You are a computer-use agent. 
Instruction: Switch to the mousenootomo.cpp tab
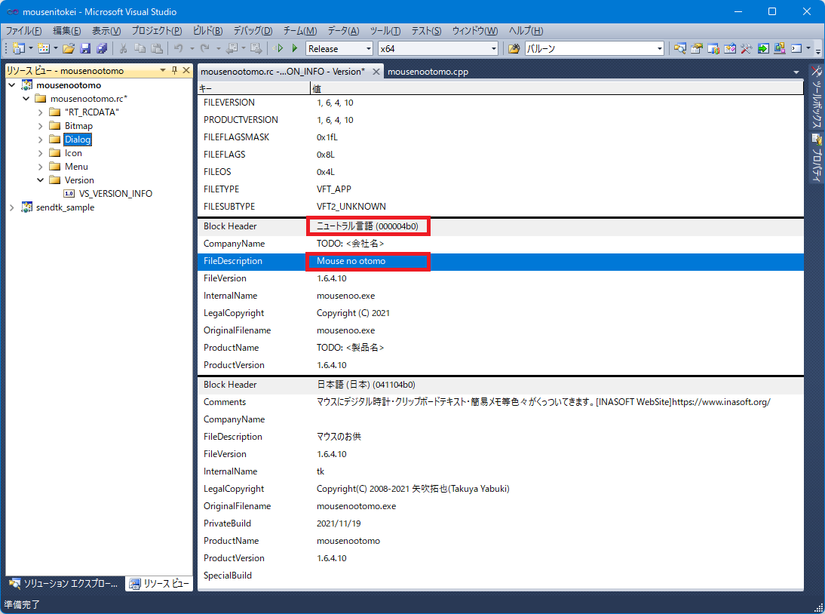click(428, 72)
